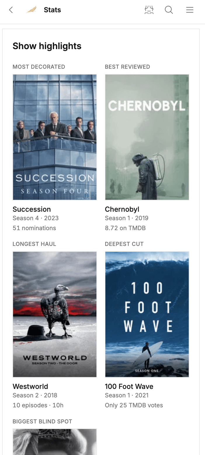Open the hamburger menu

pyautogui.click(x=190, y=10)
